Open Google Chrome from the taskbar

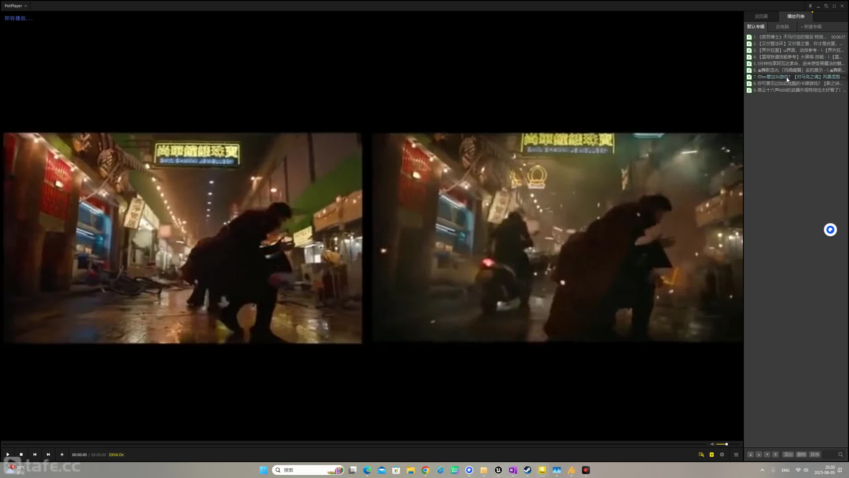point(425,470)
